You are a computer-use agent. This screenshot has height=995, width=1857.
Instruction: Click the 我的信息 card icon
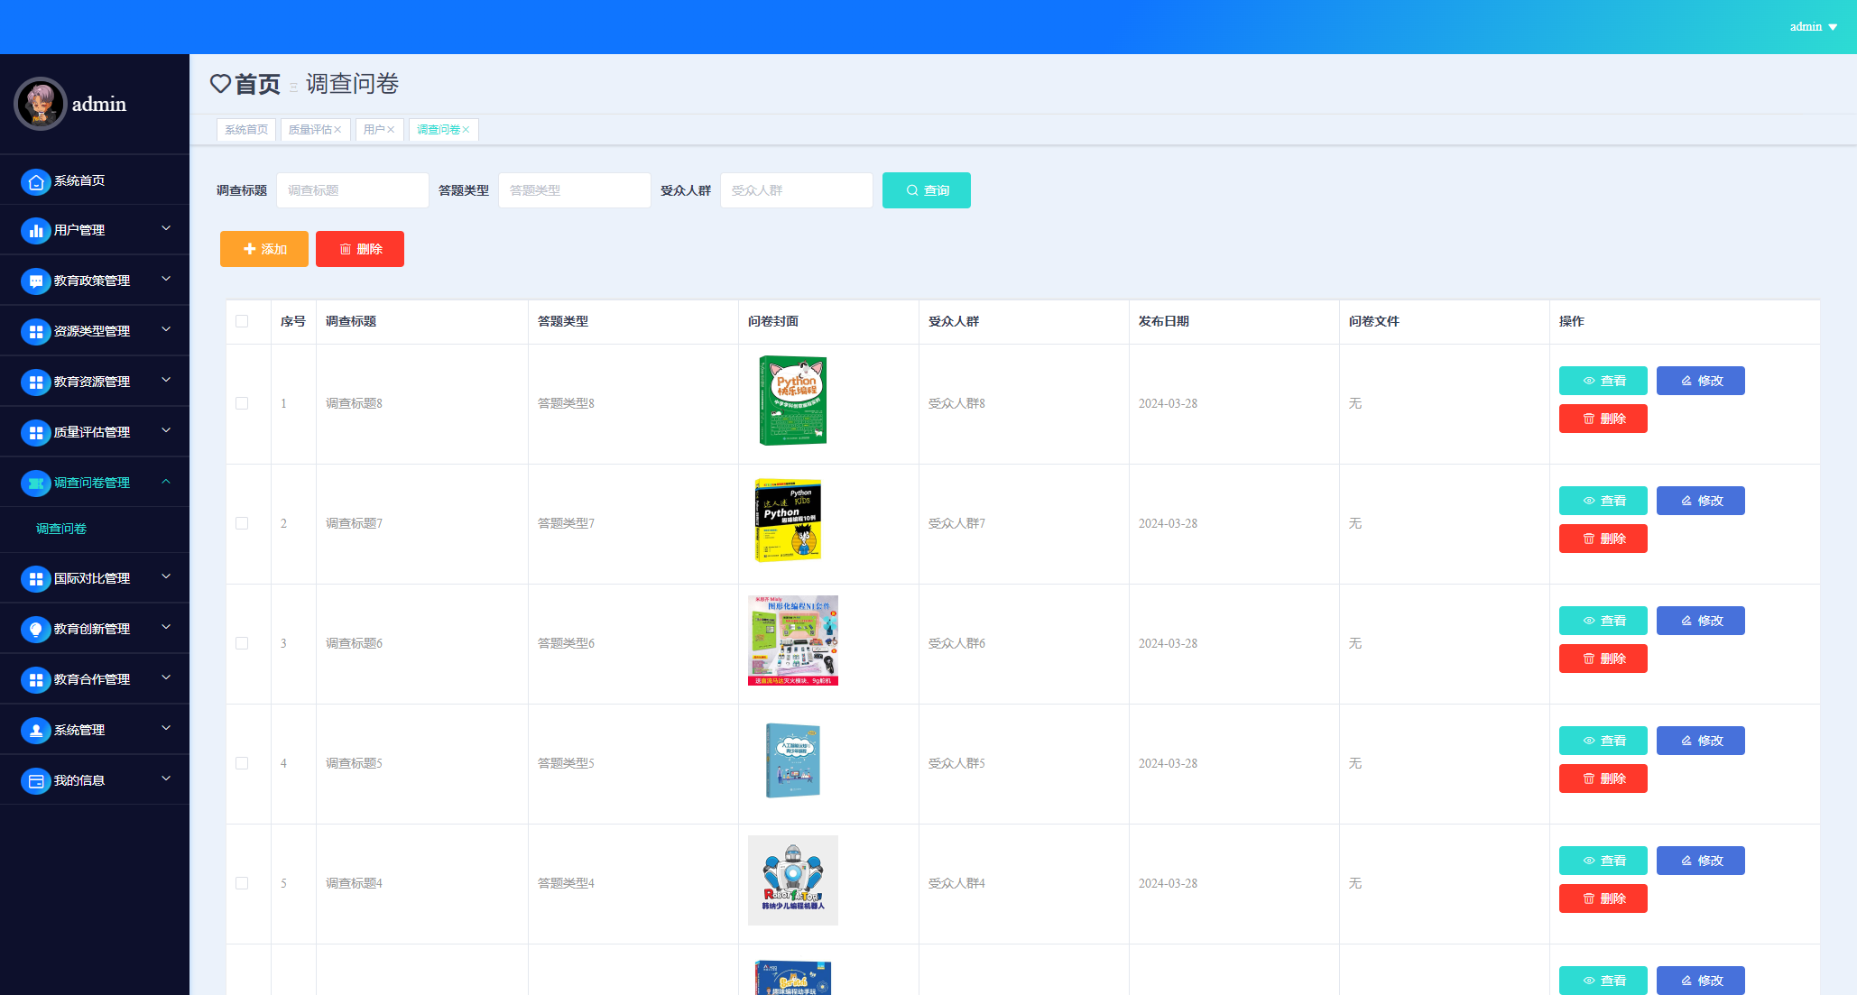(x=35, y=781)
